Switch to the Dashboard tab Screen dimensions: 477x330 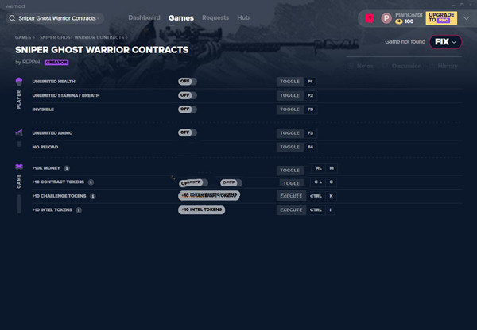144,17
